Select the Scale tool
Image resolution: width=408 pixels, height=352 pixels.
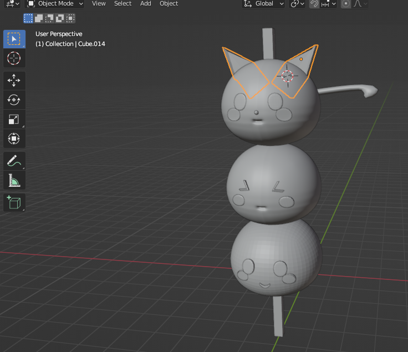click(x=14, y=119)
